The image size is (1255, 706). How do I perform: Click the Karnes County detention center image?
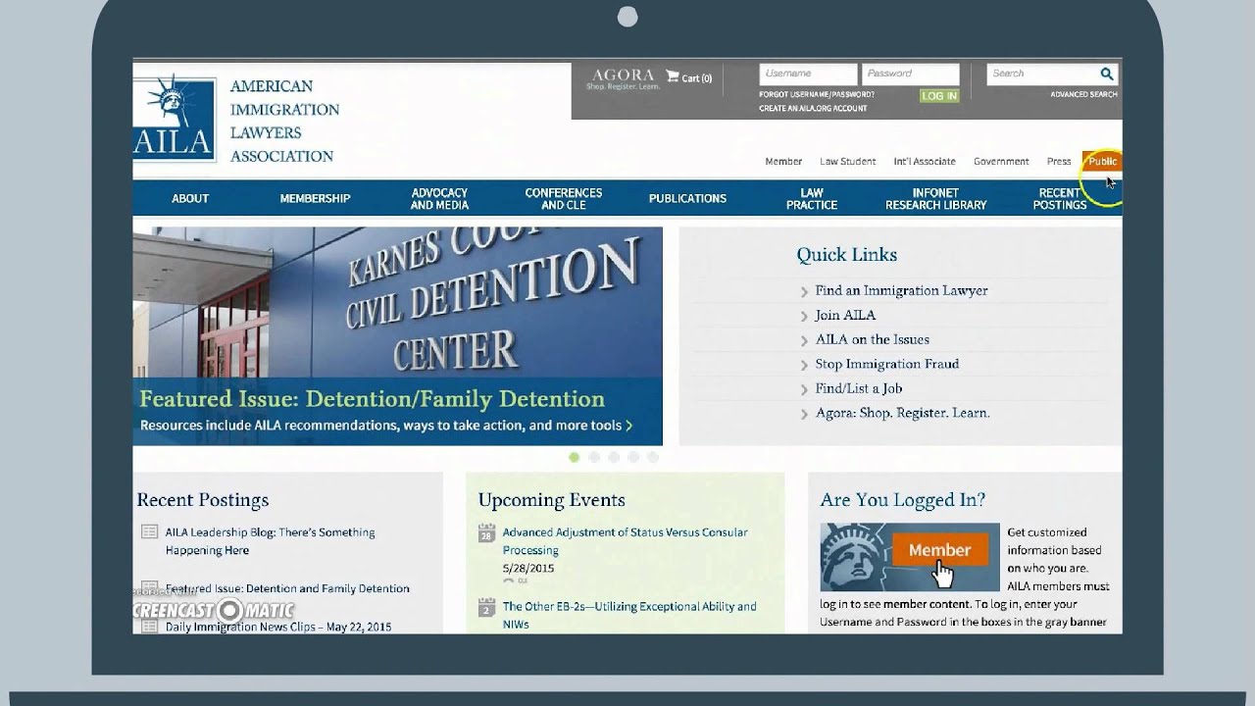[x=397, y=302]
